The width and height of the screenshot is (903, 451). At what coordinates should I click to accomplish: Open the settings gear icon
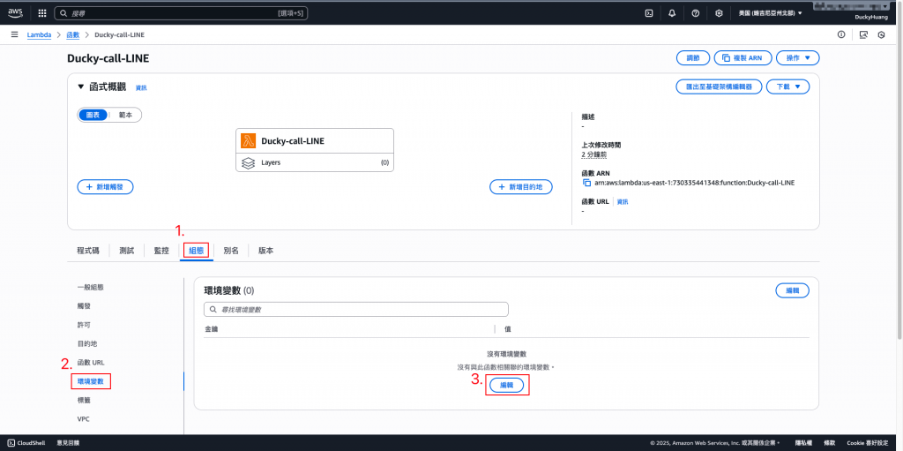[x=719, y=12]
